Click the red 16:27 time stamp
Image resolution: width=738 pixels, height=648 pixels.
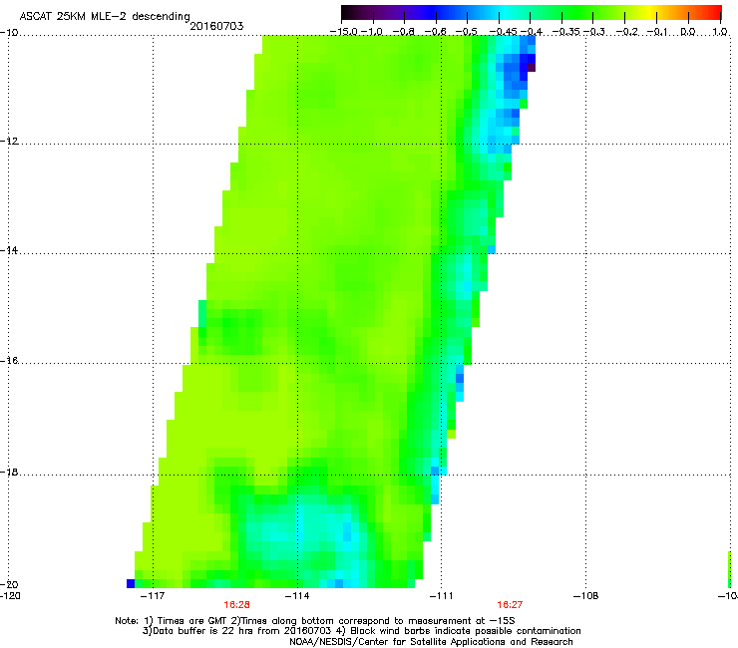point(510,605)
